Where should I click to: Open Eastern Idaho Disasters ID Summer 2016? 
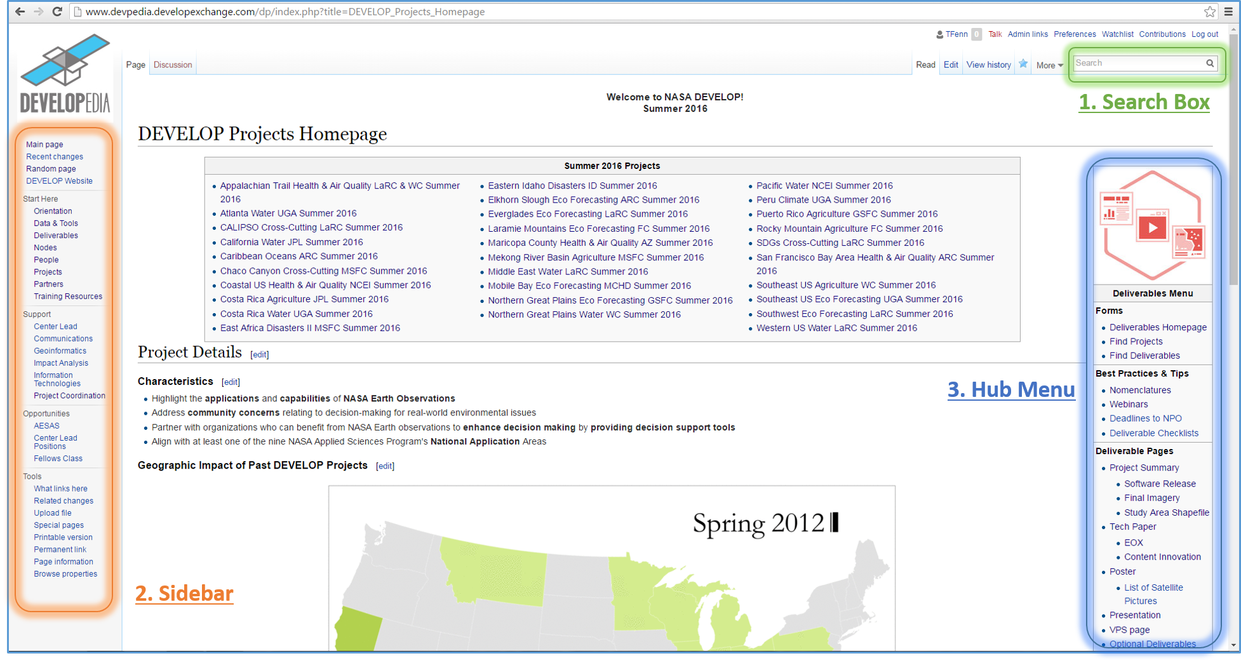click(572, 185)
